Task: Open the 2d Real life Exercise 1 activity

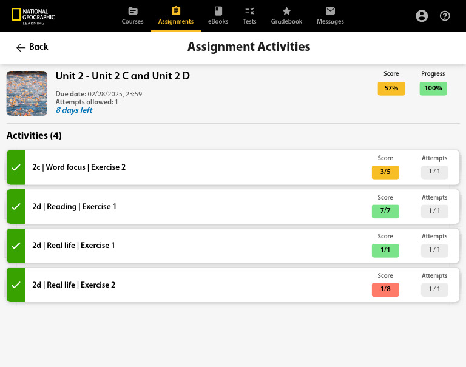Action: click(x=73, y=246)
